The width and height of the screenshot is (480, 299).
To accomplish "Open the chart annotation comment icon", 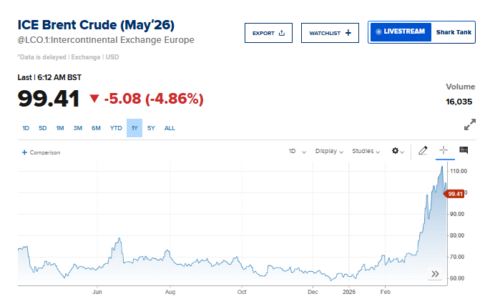I will (x=464, y=150).
